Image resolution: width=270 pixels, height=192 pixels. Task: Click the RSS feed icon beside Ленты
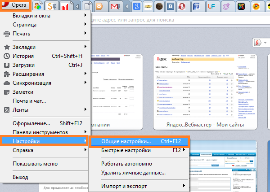tap(7, 110)
